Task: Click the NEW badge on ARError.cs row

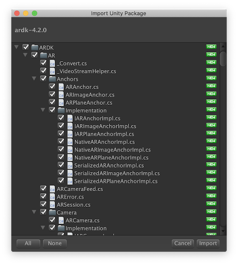Action: tap(211, 196)
